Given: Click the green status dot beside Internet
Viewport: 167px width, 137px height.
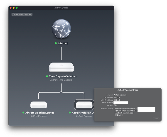Looking at the screenshot, I should coord(56,43).
